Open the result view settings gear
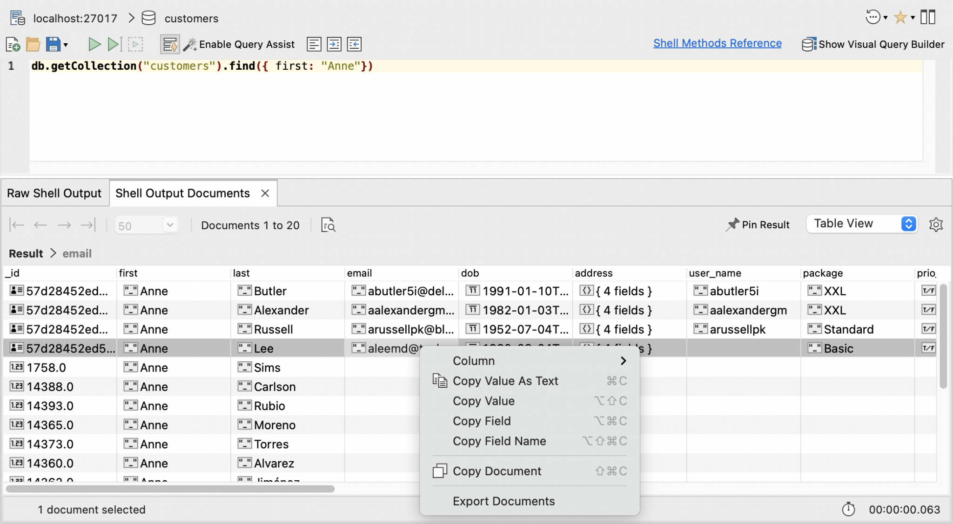953x524 pixels. point(936,224)
